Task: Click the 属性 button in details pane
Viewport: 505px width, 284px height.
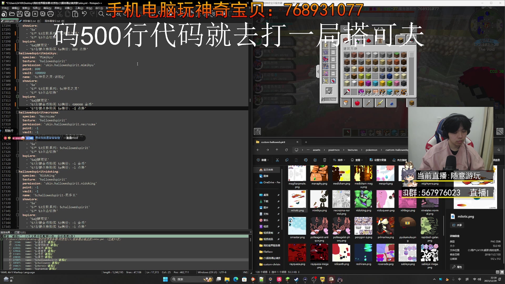Action: tap(457, 267)
